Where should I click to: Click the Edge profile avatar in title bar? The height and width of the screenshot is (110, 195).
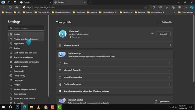point(3,2)
